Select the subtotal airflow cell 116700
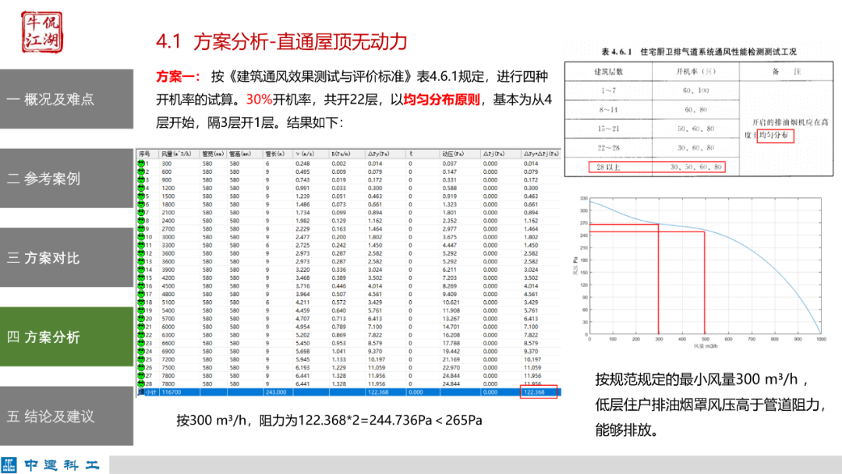 coord(172,392)
